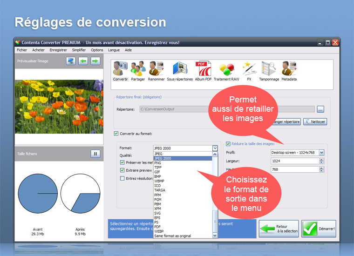354x256 pixels.
Task: Open the Enregistrer menu
Action: pyautogui.click(x=58, y=50)
